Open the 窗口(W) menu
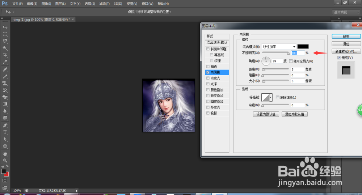 [x=147, y=4]
